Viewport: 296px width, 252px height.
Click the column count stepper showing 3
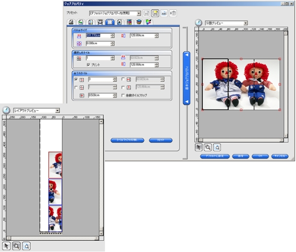(x=115, y=79)
